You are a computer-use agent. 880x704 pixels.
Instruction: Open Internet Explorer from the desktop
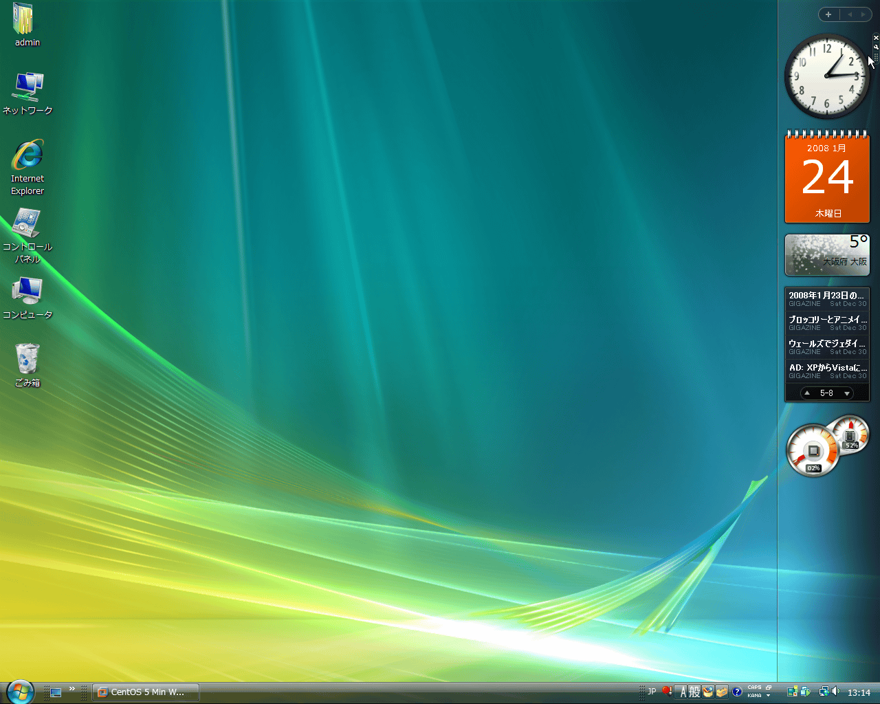(x=27, y=151)
